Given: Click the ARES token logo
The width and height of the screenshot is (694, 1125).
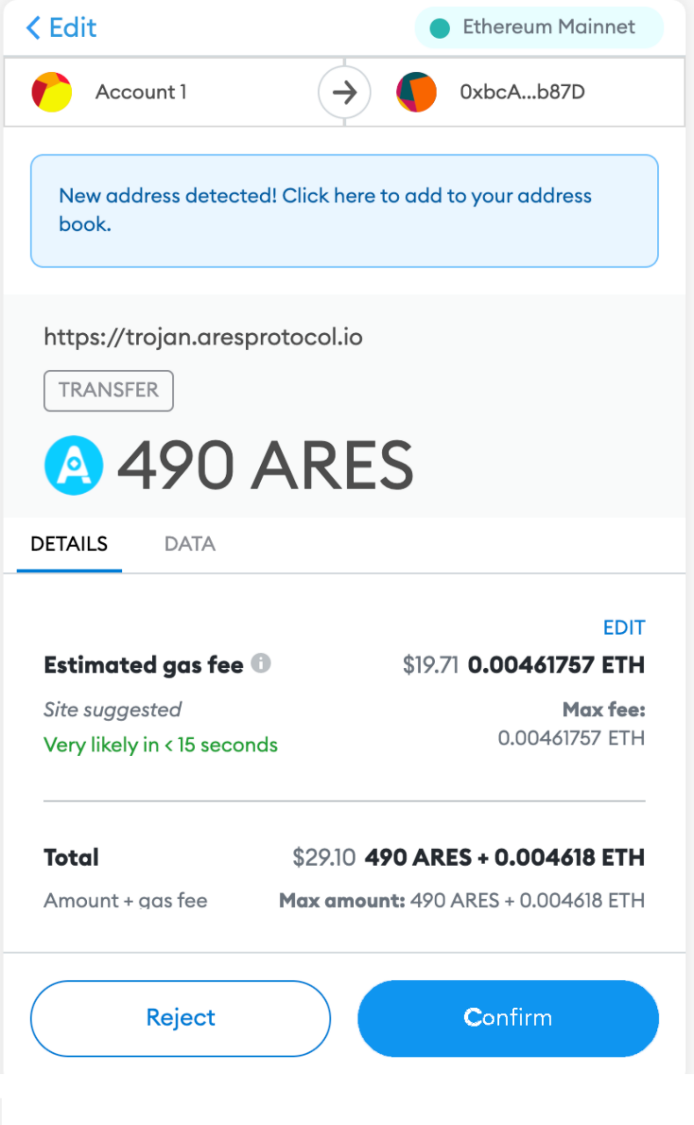Looking at the screenshot, I should (74, 465).
